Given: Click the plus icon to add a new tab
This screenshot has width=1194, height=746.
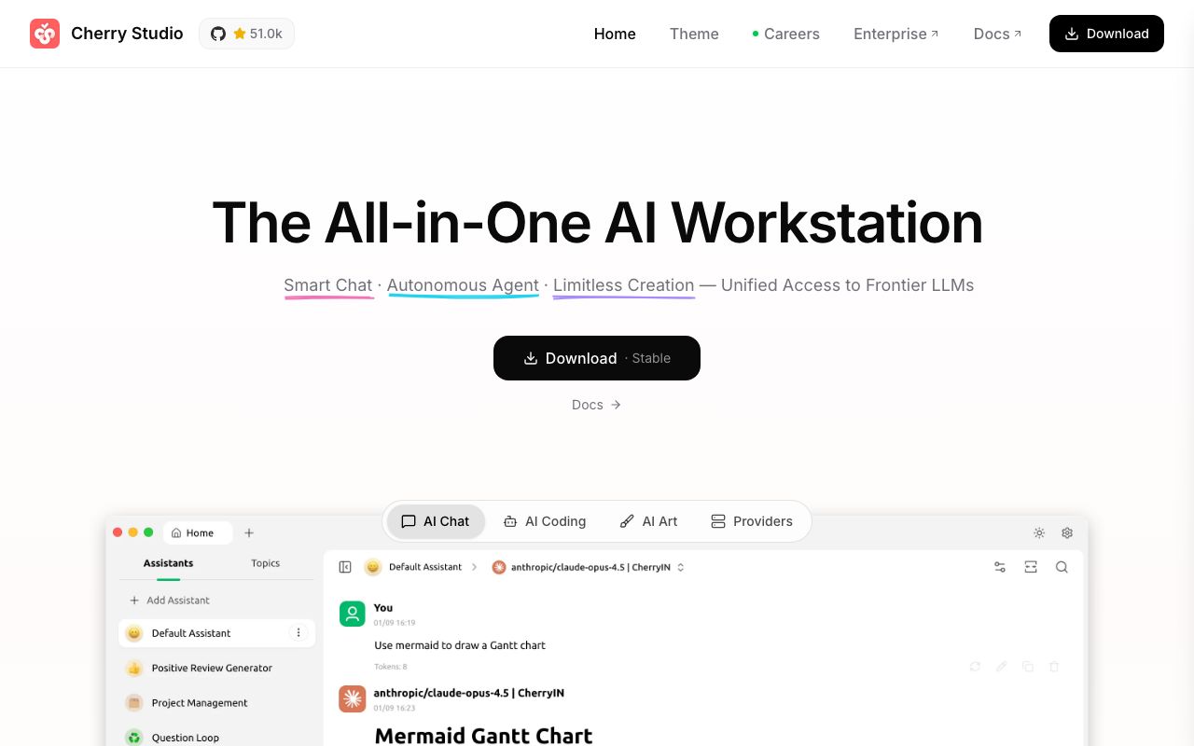Looking at the screenshot, I should coord(249,533).
